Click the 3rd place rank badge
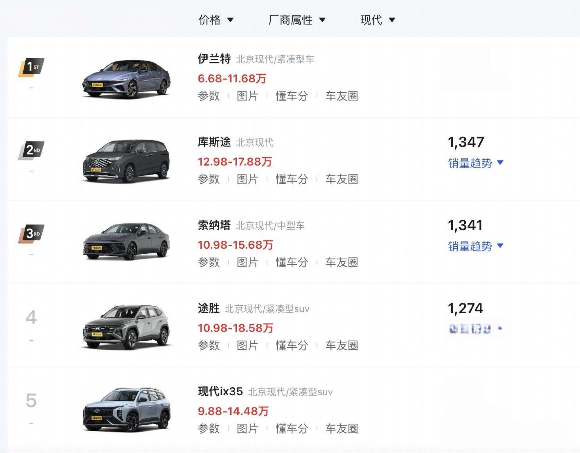The width and height of the screenshot is (580, 453). (x=31, y=234)
